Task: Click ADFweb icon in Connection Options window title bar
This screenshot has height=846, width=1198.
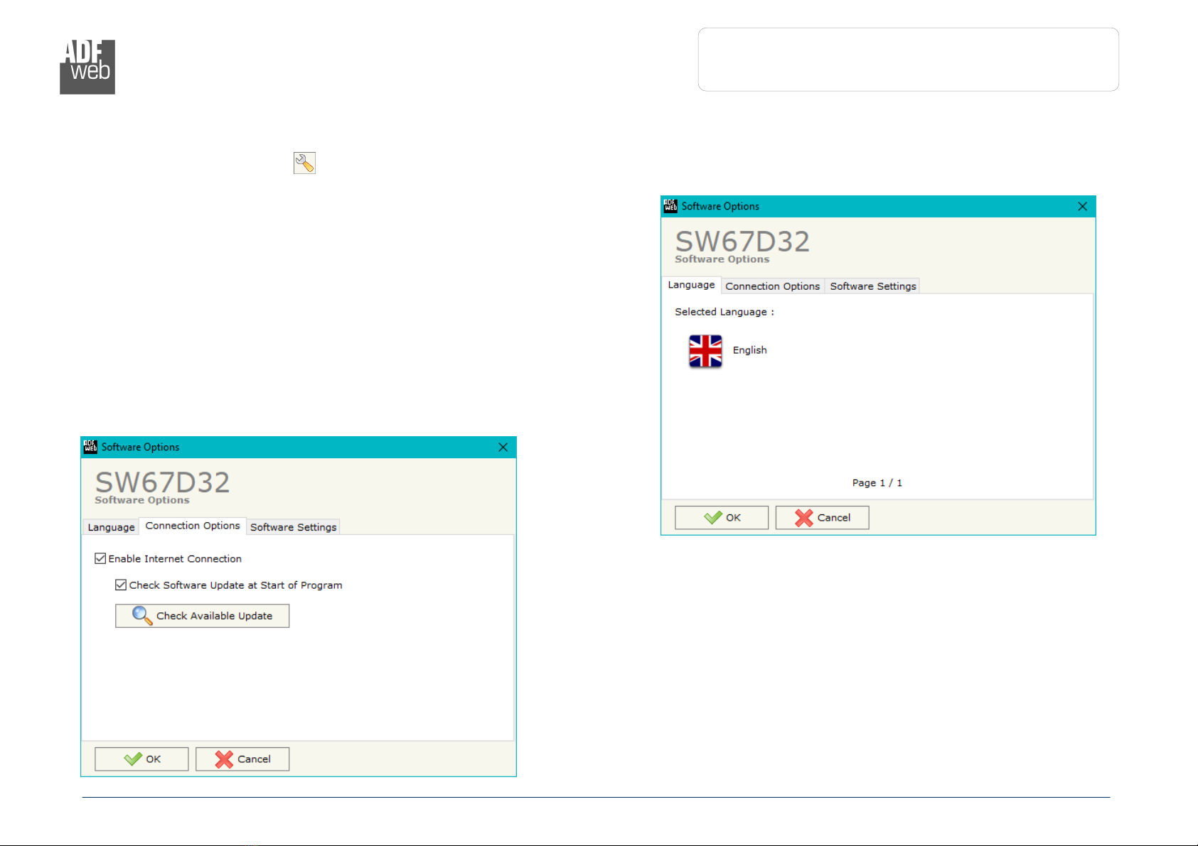Action: pos(90,447)
